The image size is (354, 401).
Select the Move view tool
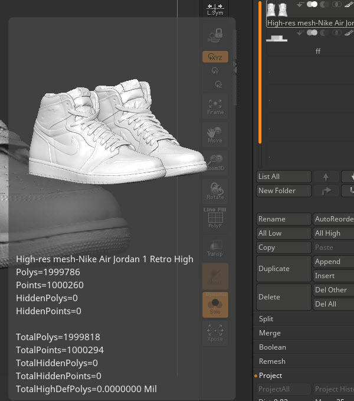[215, 135]
